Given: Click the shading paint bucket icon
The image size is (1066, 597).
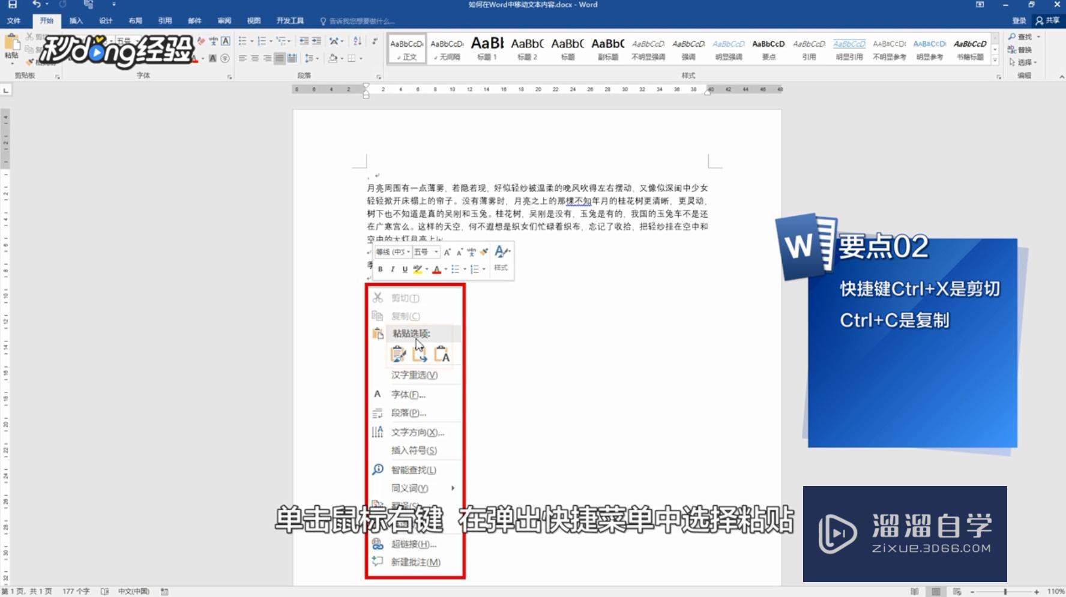Looking at the screenshot, I should pyautogui.click(x=333, y=58).
